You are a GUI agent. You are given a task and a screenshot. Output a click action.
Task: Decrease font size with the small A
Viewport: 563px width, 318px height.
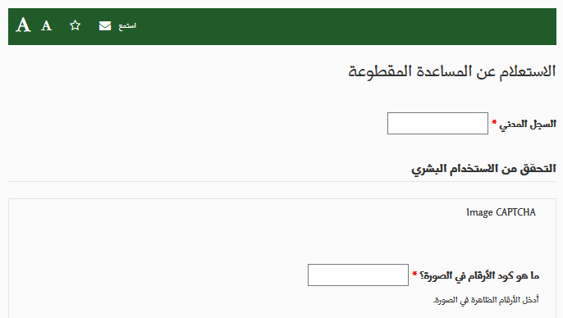[x=46, y=25]
